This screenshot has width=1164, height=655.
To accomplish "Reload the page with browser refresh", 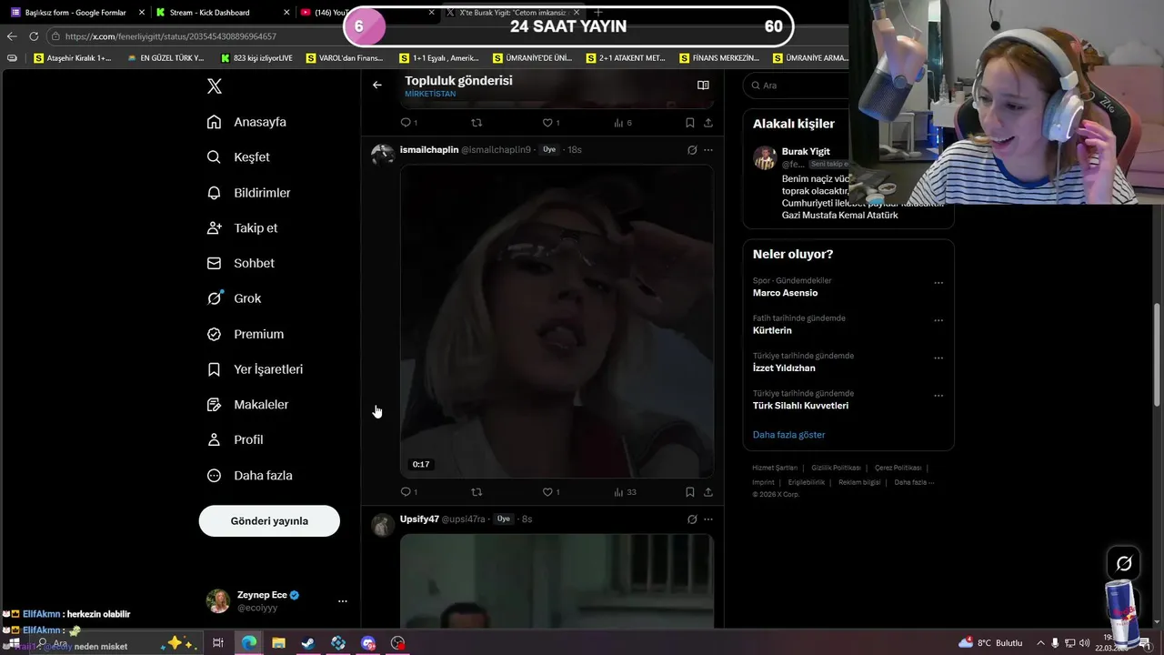I will [x=34, y=36].
